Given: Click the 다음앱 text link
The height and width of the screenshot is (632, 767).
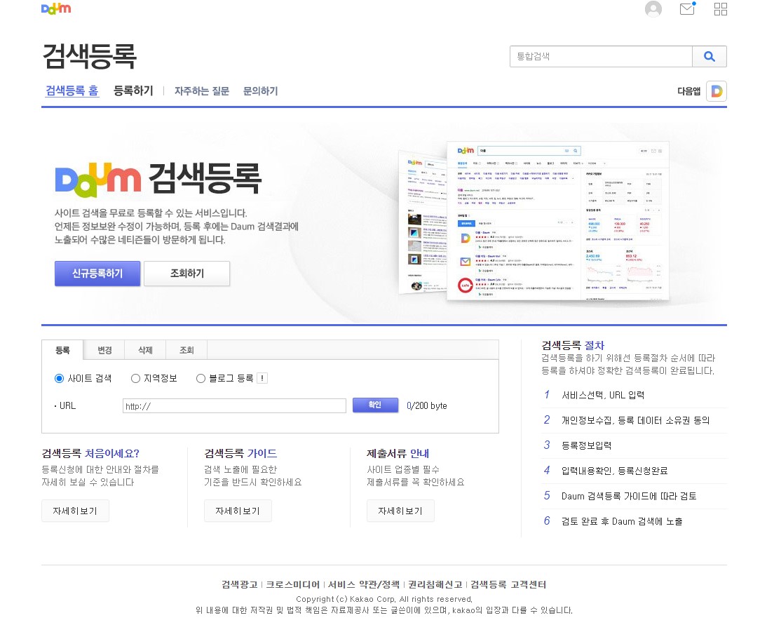Looking at the screenshot, I should [x=688, y=91].
